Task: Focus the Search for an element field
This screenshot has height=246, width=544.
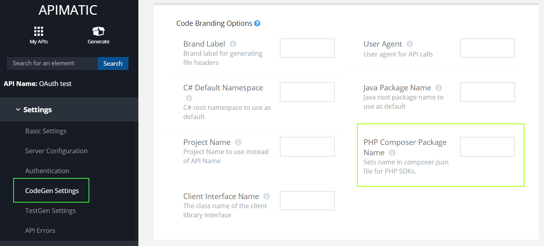Action: pos(52,63)
